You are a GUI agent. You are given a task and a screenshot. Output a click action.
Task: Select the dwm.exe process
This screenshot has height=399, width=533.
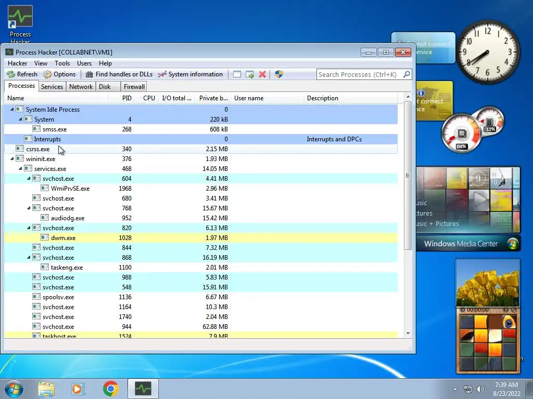(201, 237)
